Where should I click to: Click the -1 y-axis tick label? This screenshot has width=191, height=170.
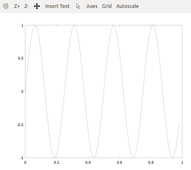click(x=22, y=158)
